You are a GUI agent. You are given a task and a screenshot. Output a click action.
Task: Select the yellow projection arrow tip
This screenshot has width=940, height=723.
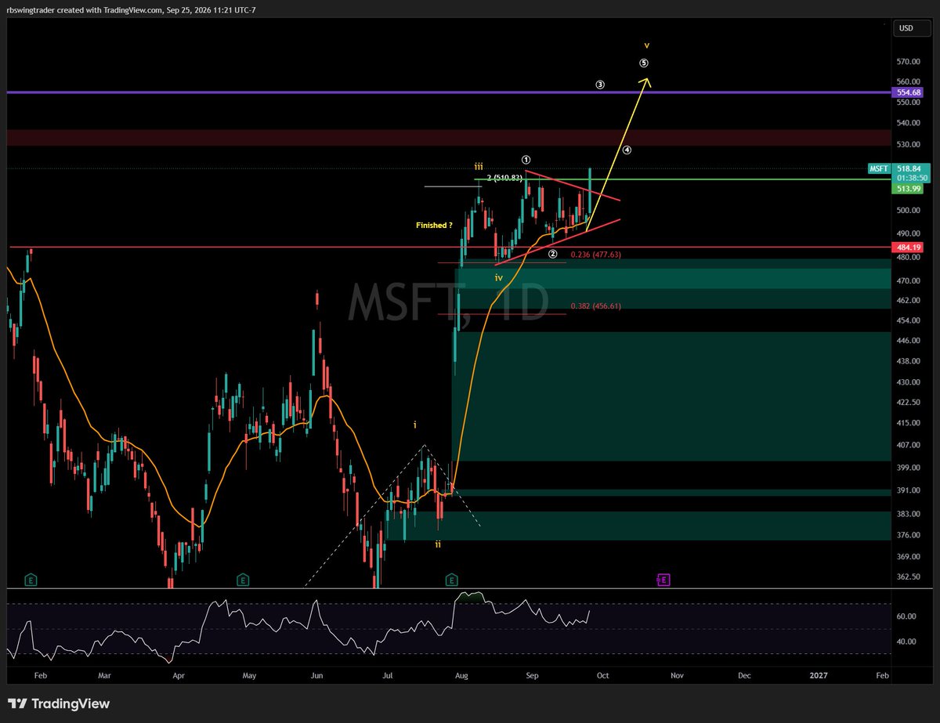coord(646,79)
